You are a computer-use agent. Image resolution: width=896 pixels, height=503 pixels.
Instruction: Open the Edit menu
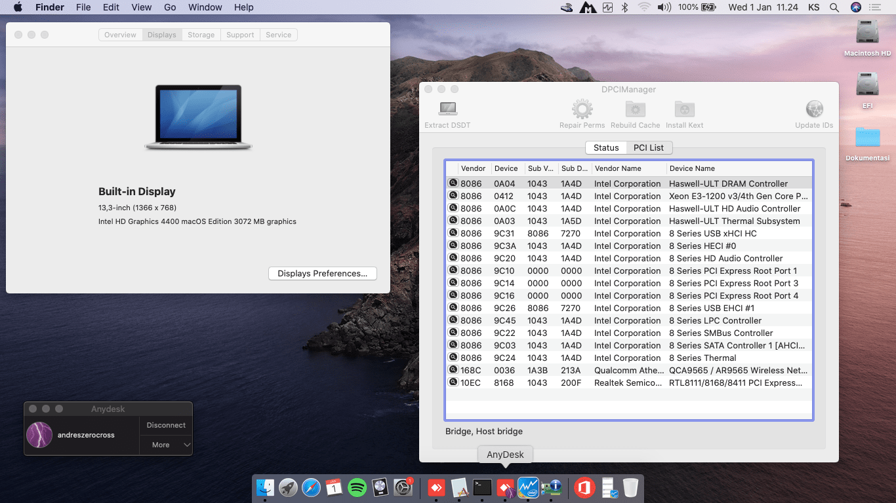tap(111, 7)
